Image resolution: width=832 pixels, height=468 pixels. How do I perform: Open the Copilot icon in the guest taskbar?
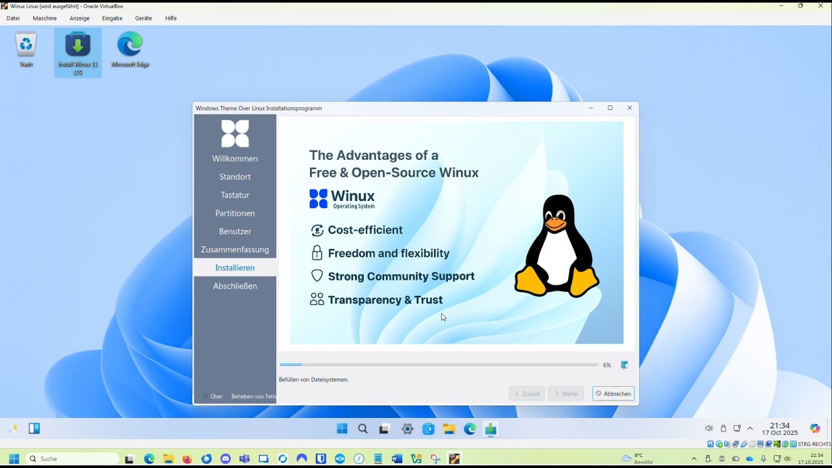tap(814, 428)
